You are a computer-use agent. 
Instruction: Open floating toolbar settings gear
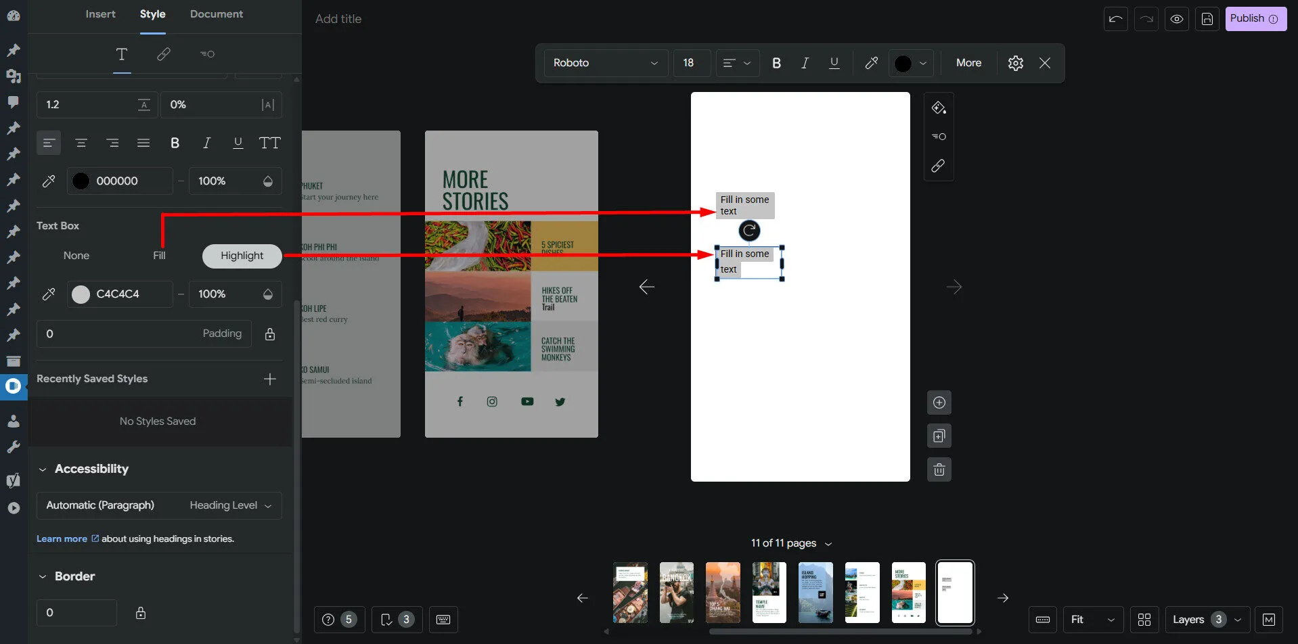(x=1015, y=63)
